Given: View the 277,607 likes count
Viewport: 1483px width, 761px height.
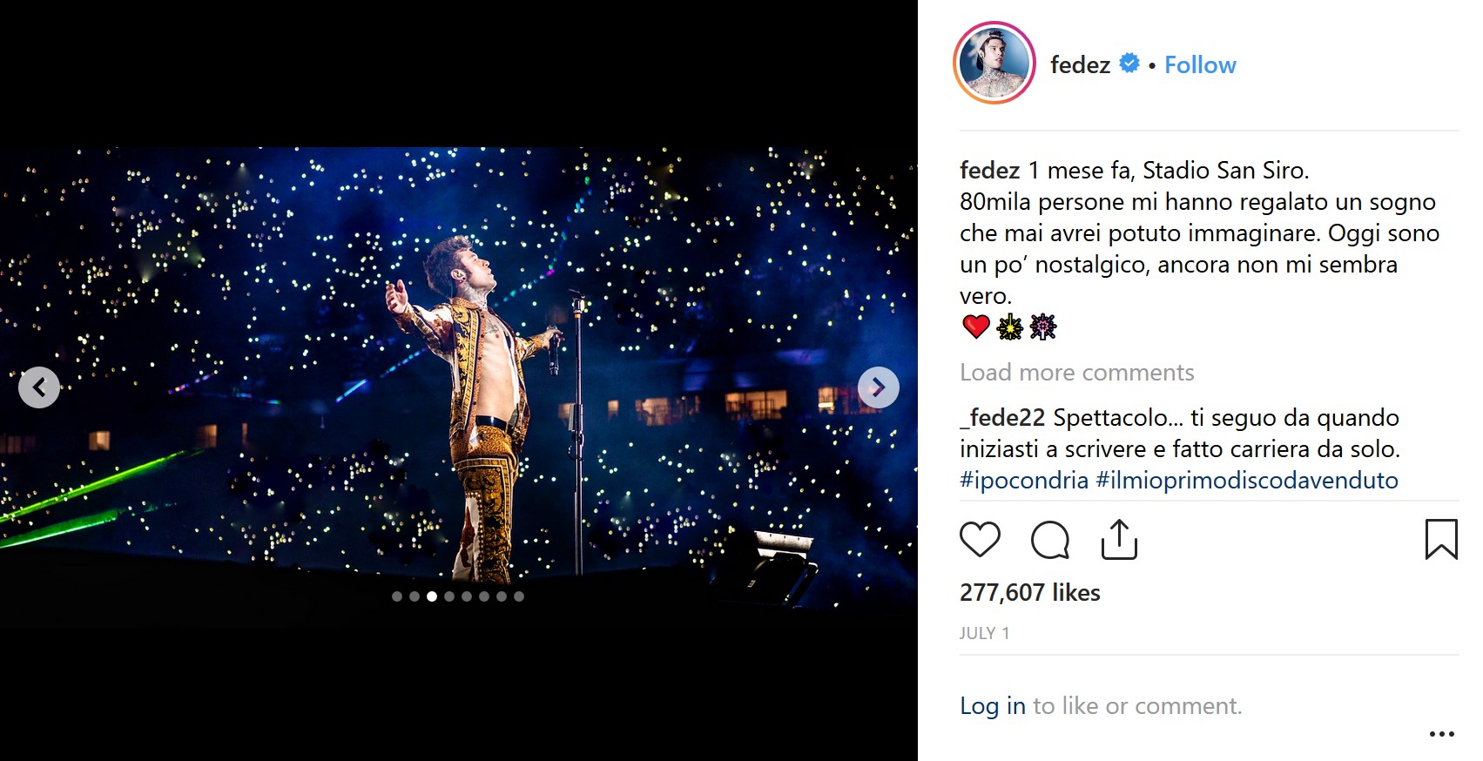Looking at the screenshot, I should click(x=1028, y=592).
